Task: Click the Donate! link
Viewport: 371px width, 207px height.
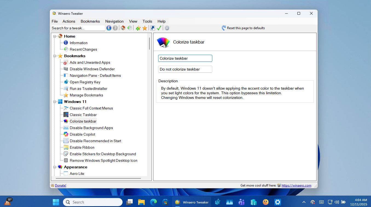Action: pyautogui.click(x=60, y=185)
